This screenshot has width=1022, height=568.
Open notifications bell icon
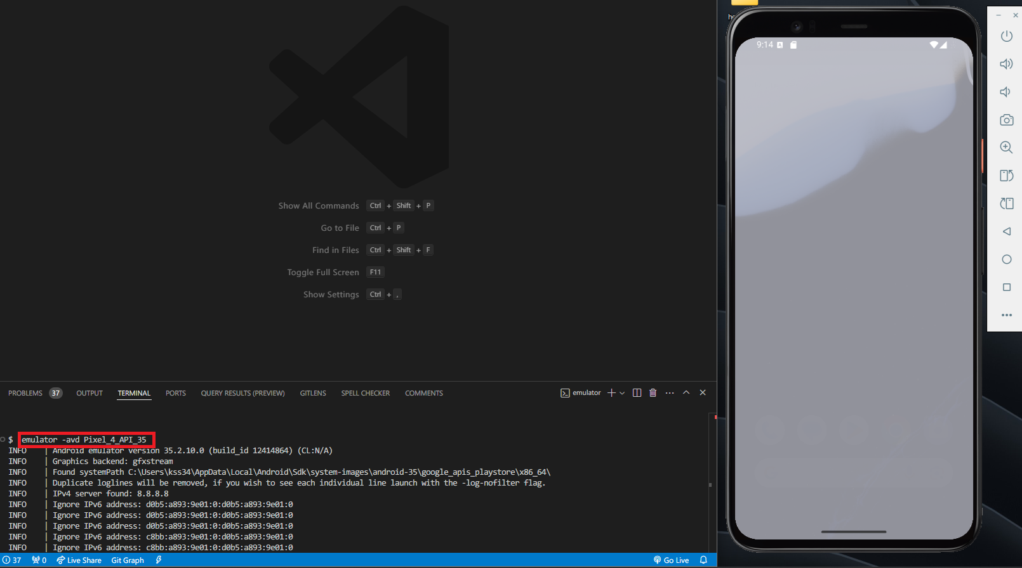click(703, 560)
